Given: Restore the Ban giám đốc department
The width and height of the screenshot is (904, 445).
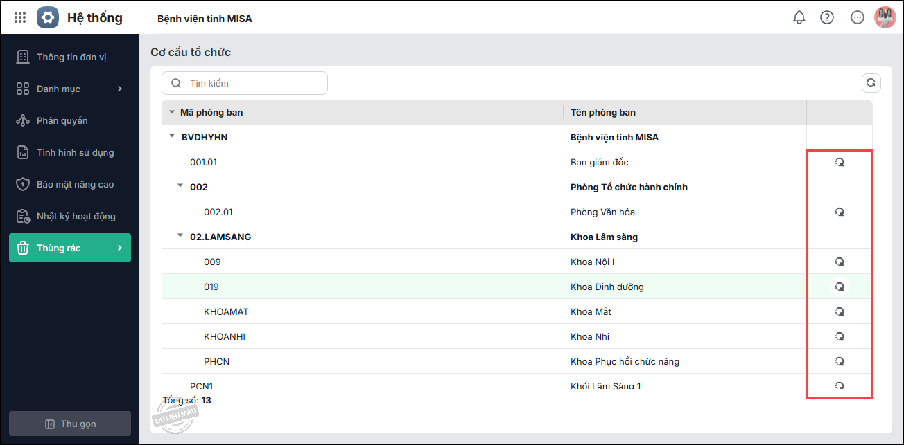Looking at the screenshot, I should pos(840,162).
